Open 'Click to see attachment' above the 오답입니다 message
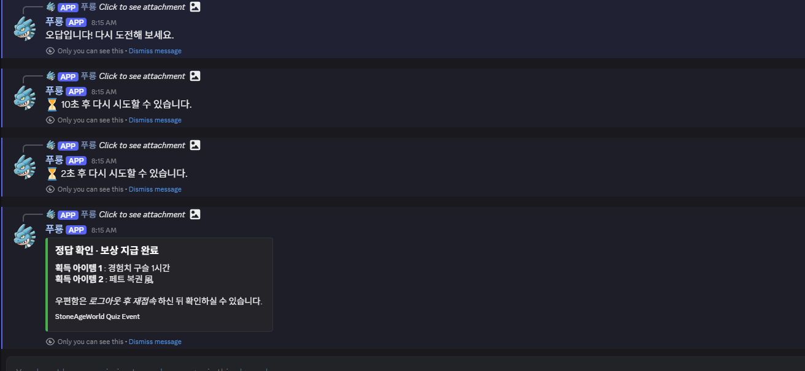 (x=142, y=7)
